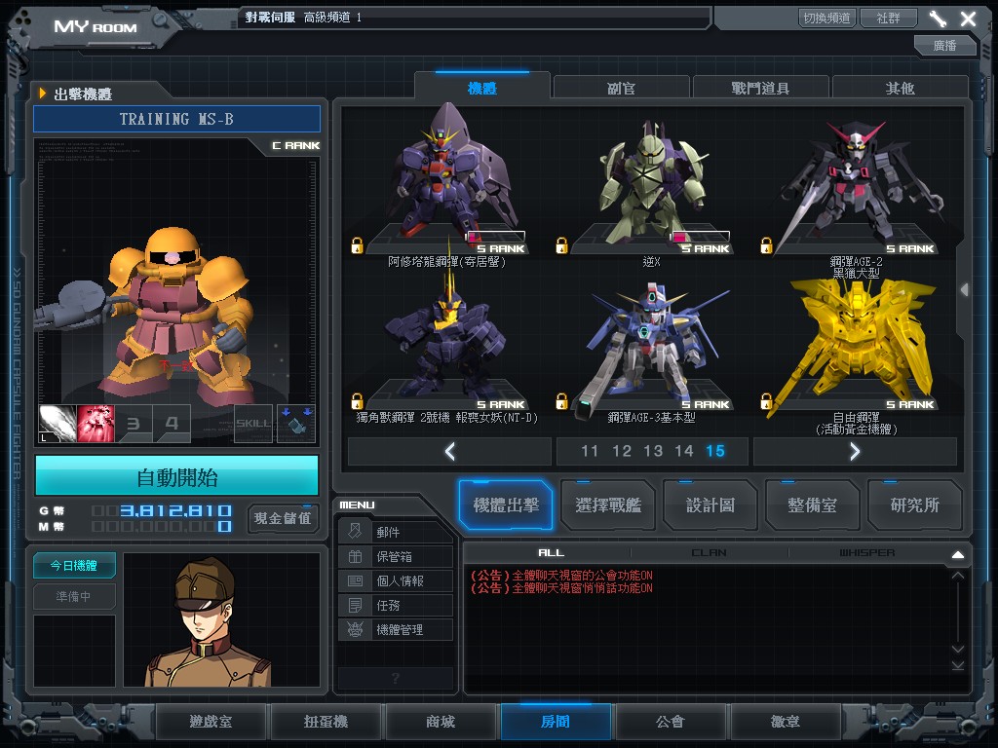Select the ALL chat tab
The image size is (998, 748).
552,553
